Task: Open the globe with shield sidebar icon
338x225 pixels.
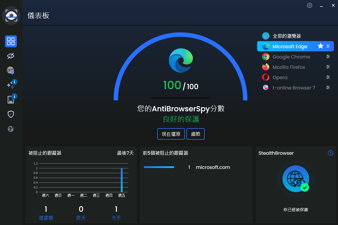Action: point(11,70)
